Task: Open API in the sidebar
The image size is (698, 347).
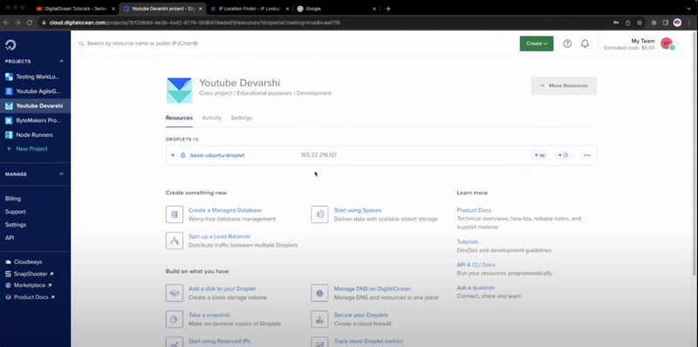Action: pos(10,237)
